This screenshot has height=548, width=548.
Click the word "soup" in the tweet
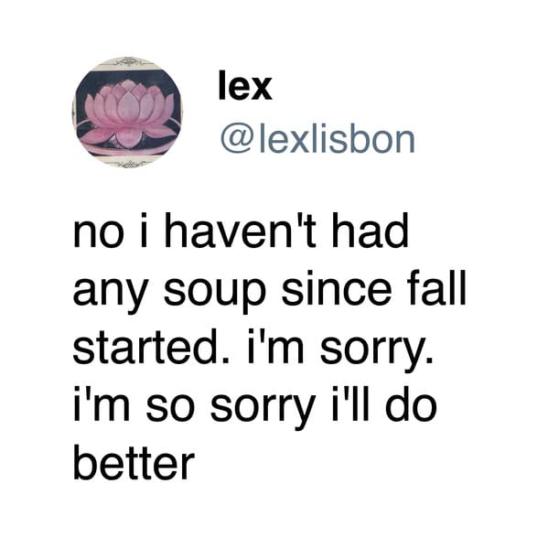tap(215, 294)
